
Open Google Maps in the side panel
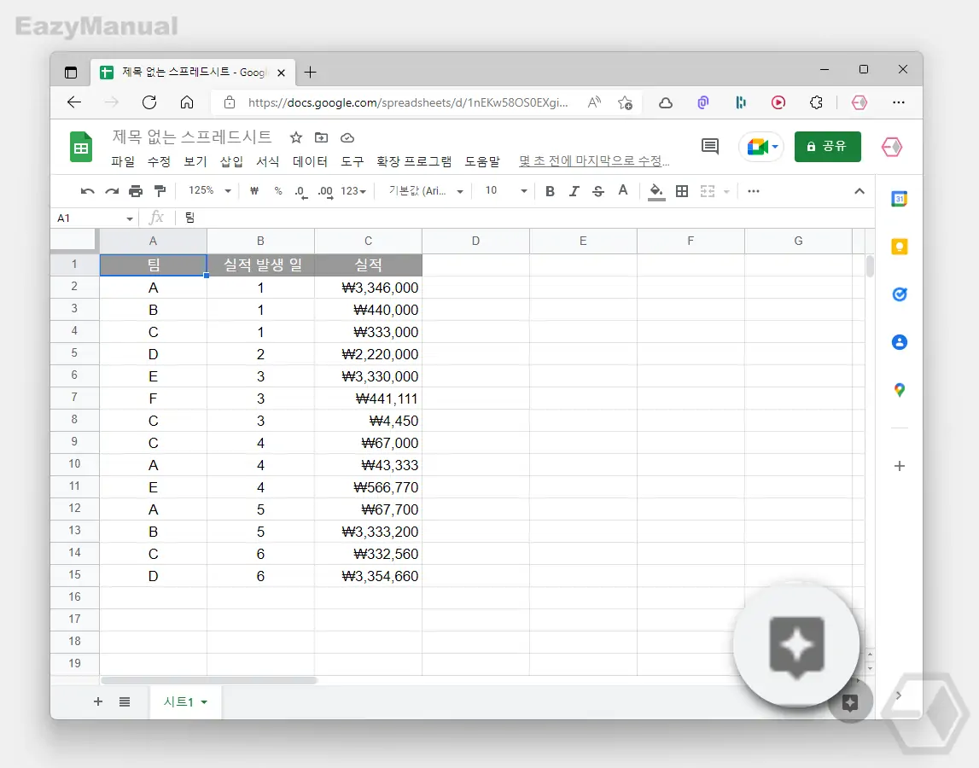[x=899, y=390]
